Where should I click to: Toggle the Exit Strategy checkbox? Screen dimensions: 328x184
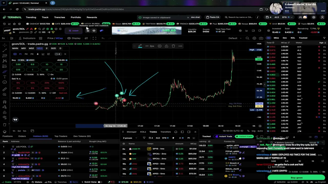pos(270,167)
